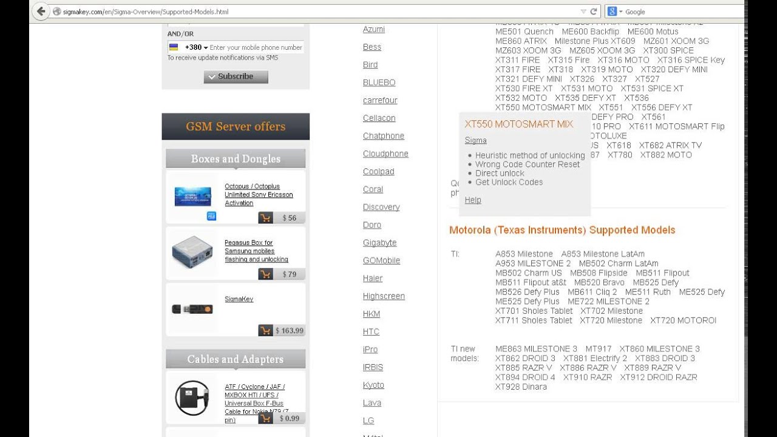Click the Help link in the tooltip popup
This screenshot has width=777, height=437.
point(473,200)
